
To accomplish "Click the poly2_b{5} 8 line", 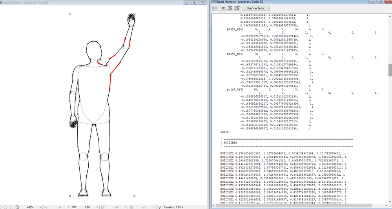I will [x=276, y=54].
